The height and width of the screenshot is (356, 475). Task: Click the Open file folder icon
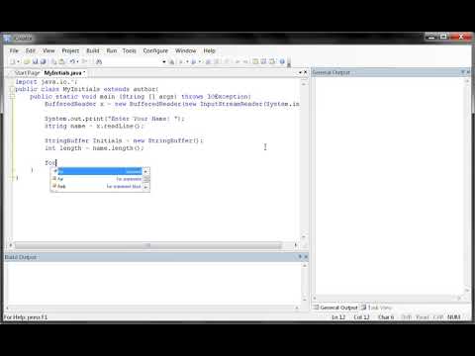(27, 61)
